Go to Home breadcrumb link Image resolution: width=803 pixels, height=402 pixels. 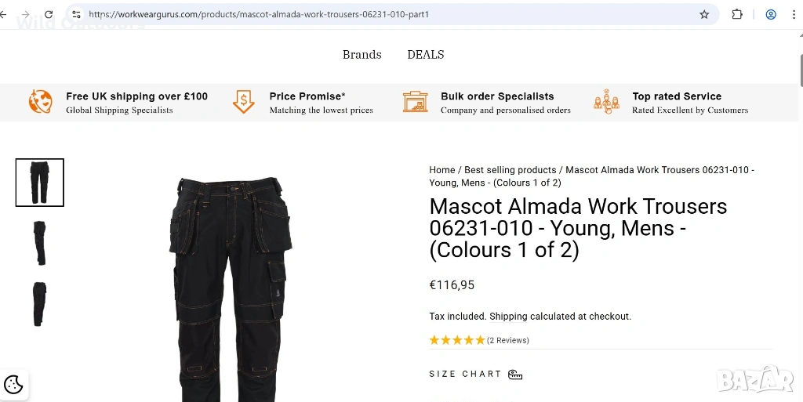coord(442,170)
